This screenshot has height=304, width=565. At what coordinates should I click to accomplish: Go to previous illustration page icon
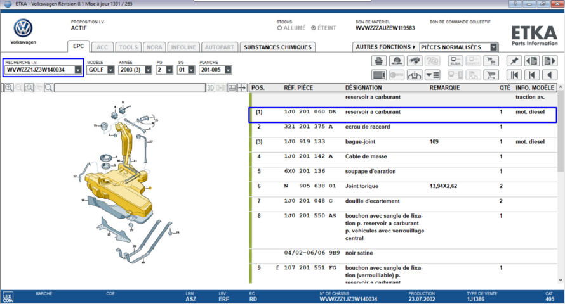[532, 61]
